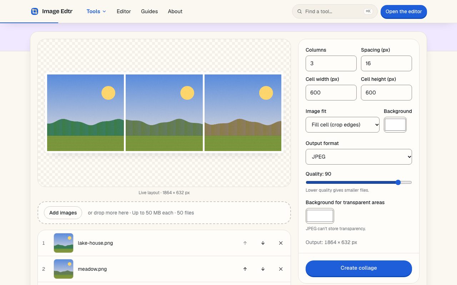The height and width of the screenshot is (285, 457).
Task: Adjust the Quality slider
Action: (x=359, y=182)
